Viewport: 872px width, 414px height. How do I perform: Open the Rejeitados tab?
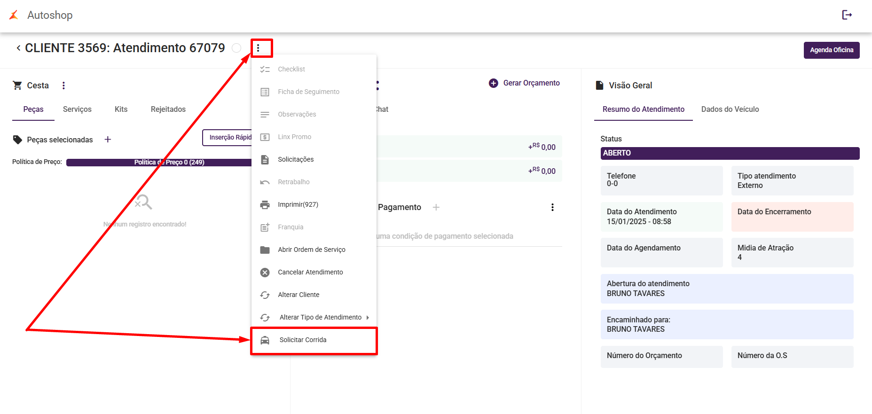tap(168, 109)
